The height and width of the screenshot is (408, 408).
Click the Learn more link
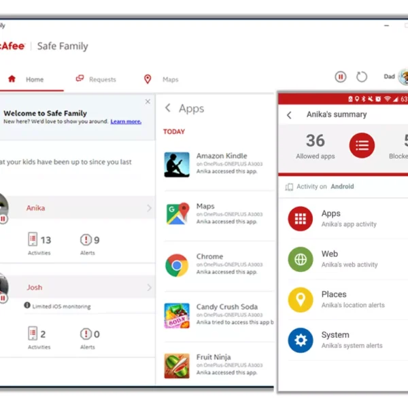point(126,122)
